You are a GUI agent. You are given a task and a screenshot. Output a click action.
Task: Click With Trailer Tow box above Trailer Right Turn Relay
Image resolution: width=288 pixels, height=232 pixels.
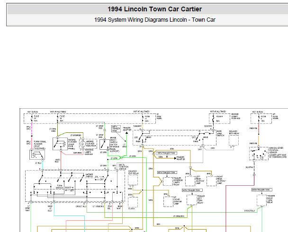coord(262,190)
